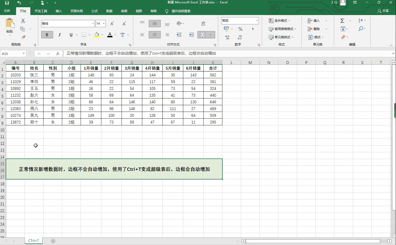Switch to the 数据 tab

pyautogui.click(x=109, y=11)
